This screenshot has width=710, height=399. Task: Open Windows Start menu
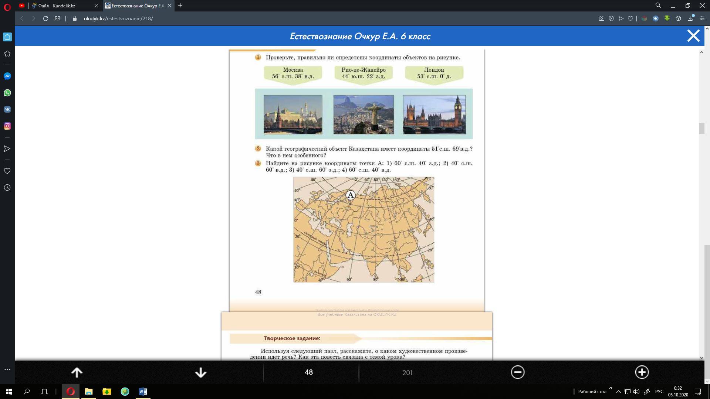click(9, 392)
